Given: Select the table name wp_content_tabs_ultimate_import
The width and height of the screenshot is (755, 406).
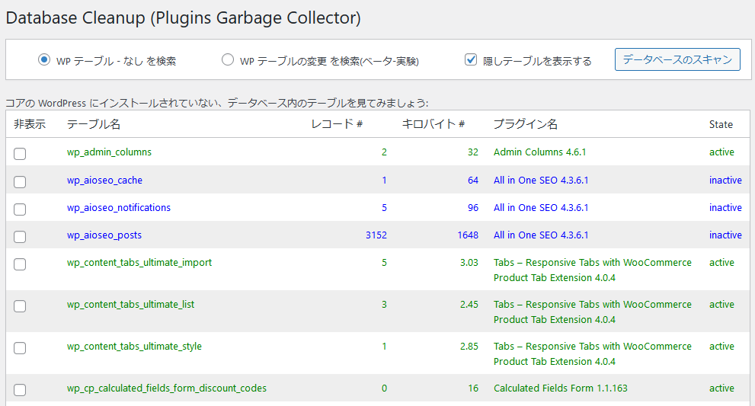Looking at the screenshot, I should tap(139, 263).
